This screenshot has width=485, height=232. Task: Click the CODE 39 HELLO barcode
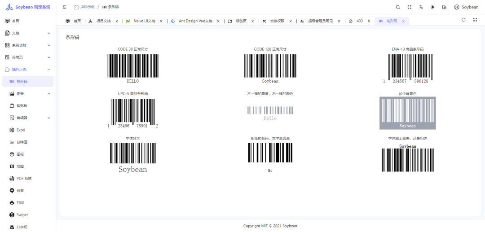(132, 69)
